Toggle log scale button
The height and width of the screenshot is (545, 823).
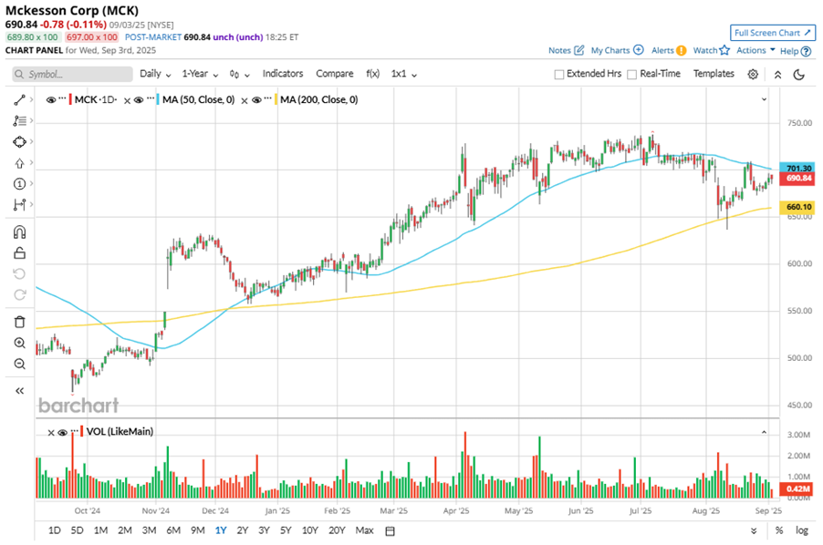pyautogui.click(x=801, y=530)
